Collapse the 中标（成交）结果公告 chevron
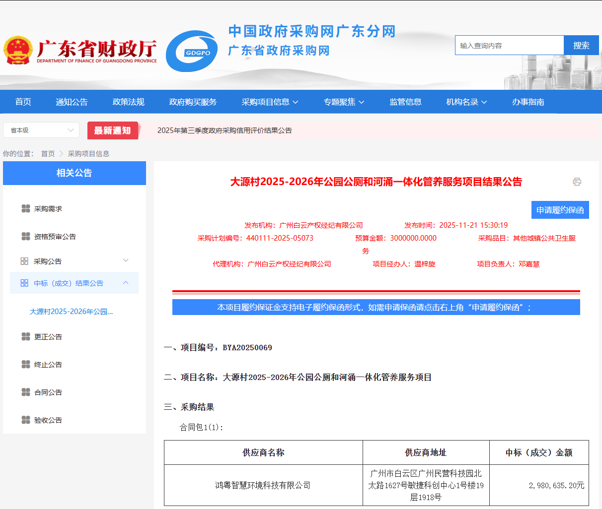Viewport: 602px width, 509px height. pyautogui.click(x=126, y=283)
